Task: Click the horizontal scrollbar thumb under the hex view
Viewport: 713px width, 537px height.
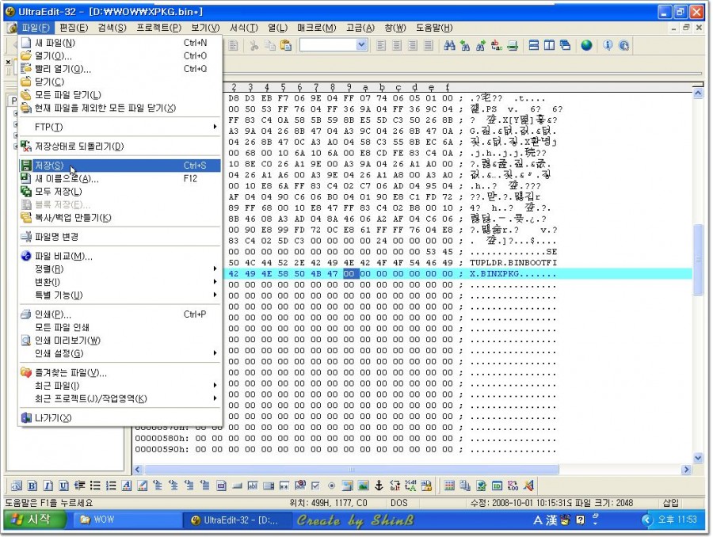Action: pos(351,469)
